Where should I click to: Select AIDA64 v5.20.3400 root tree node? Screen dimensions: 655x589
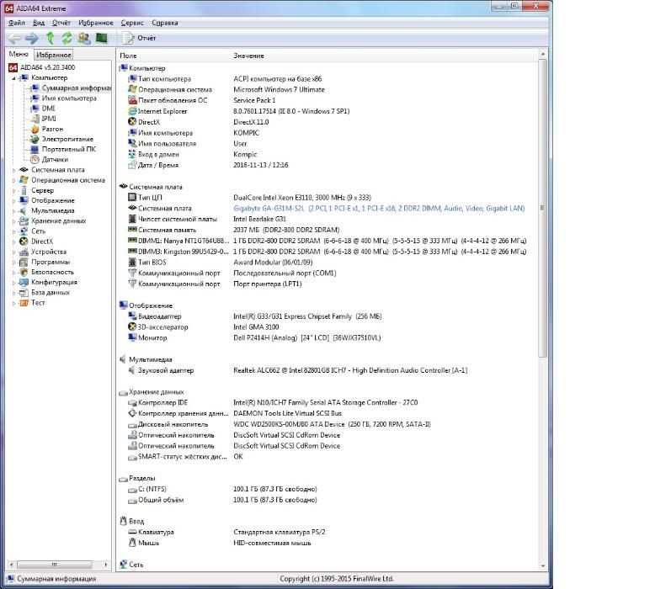coord(48,67)
